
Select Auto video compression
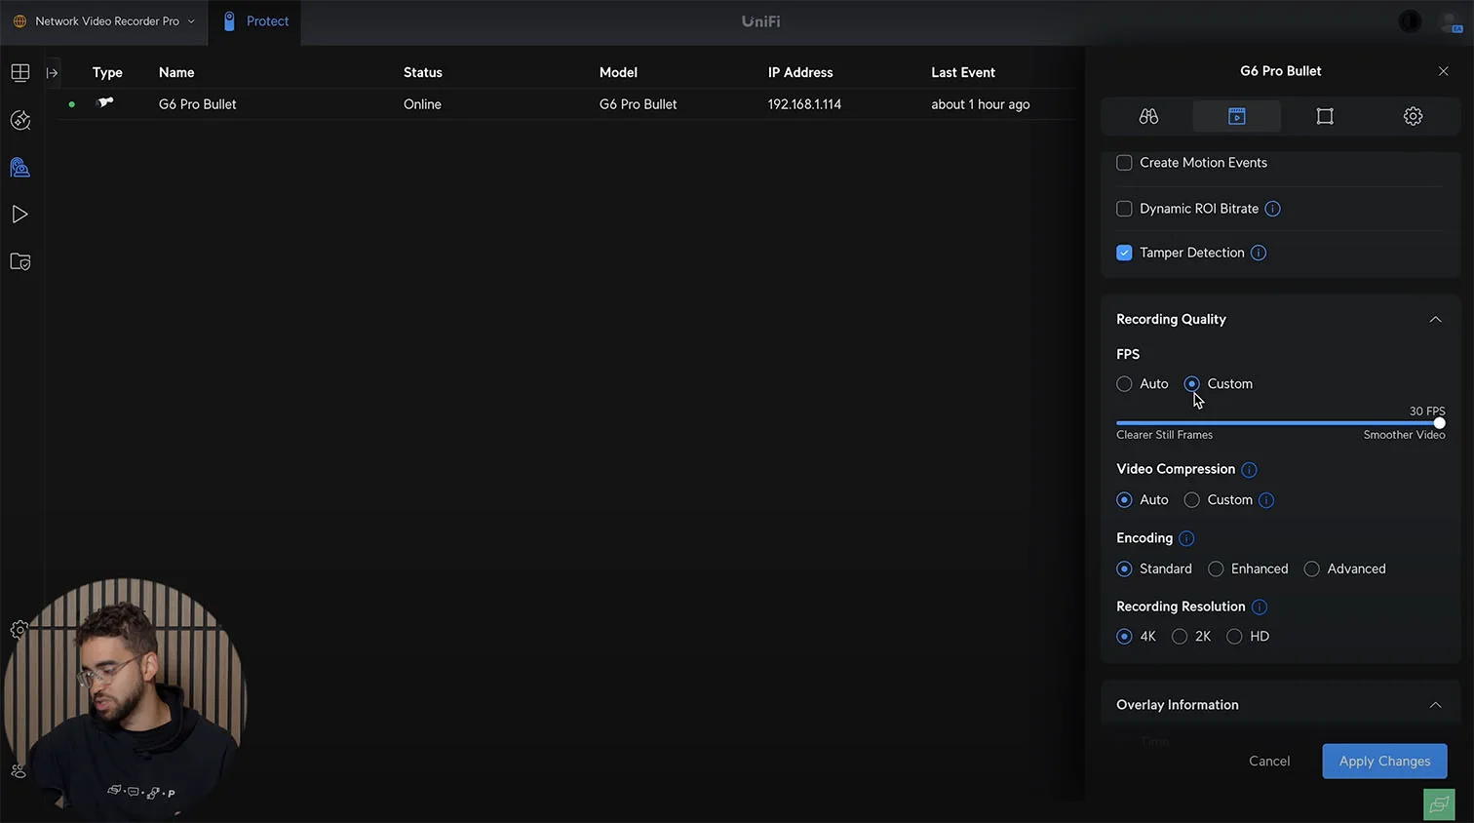tap(1124, 500)
